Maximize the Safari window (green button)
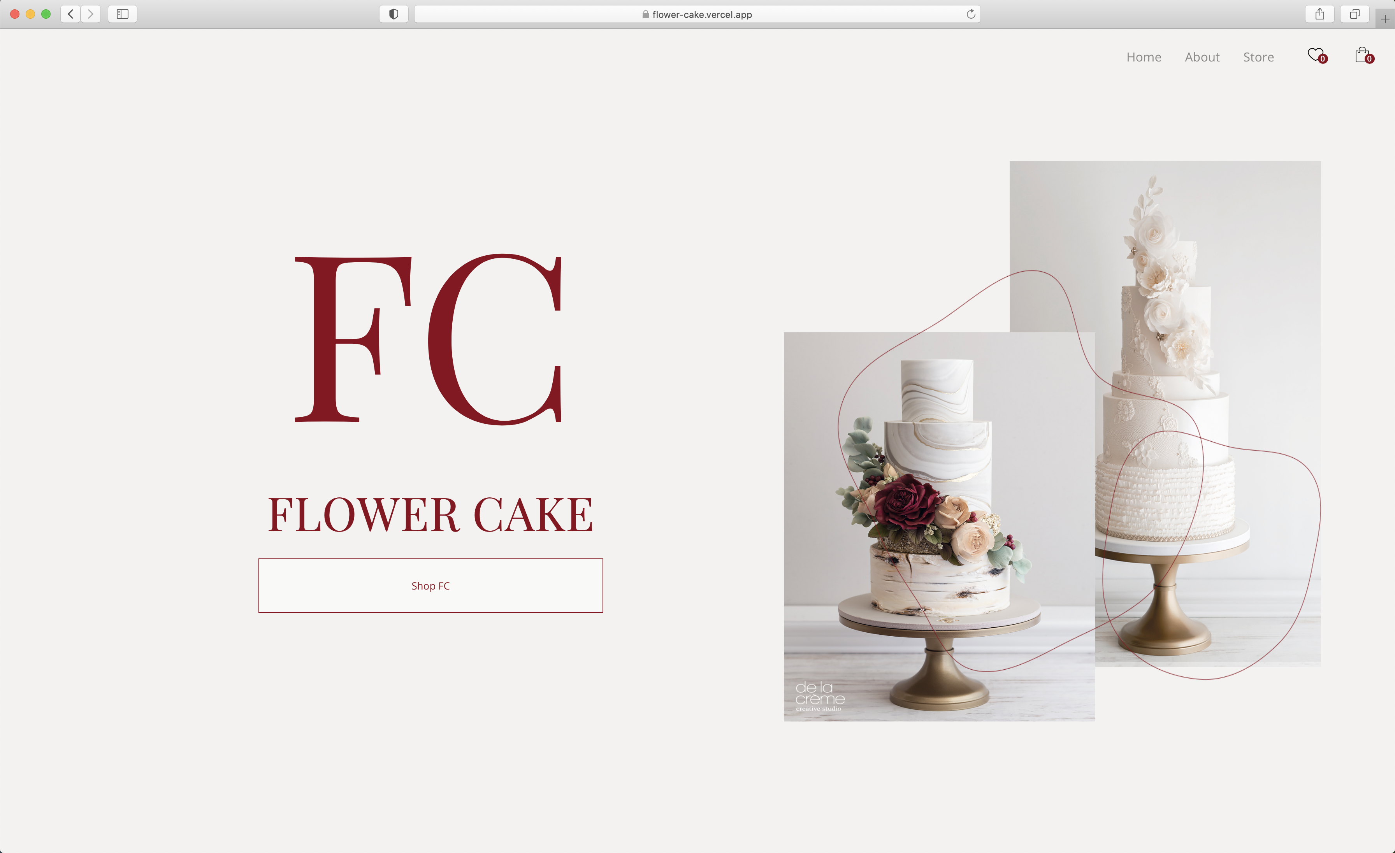The height and width of the screenshot is (853, 1395). [x=46, y=14]
